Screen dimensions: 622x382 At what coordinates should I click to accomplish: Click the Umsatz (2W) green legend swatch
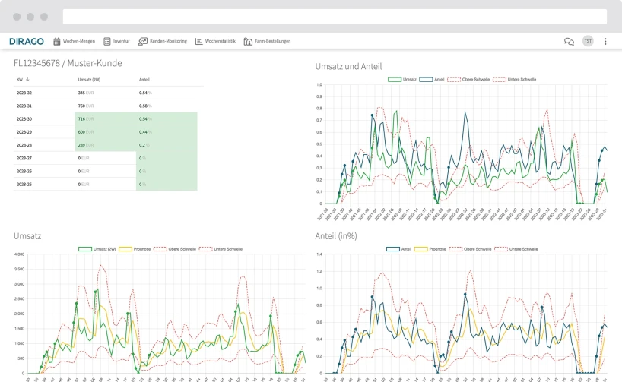point(85,248)
